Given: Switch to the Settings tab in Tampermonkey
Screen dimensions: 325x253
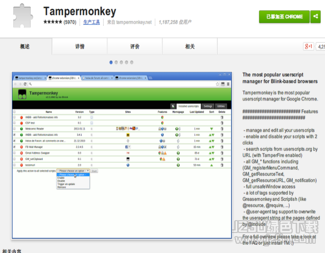Looking at the screenshot, I should pyautogui.click(x=208, y=106).
